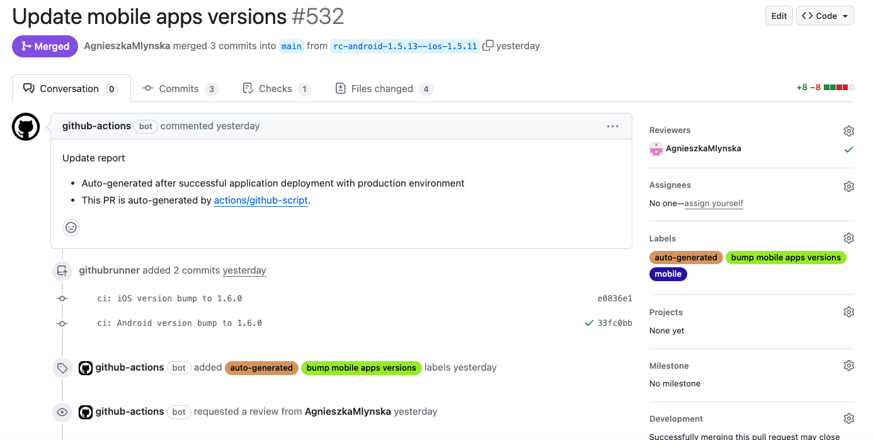This screenshot has width=873, height=440.
Task: Click the github-actions bot avatar
Action: [25, 126]
